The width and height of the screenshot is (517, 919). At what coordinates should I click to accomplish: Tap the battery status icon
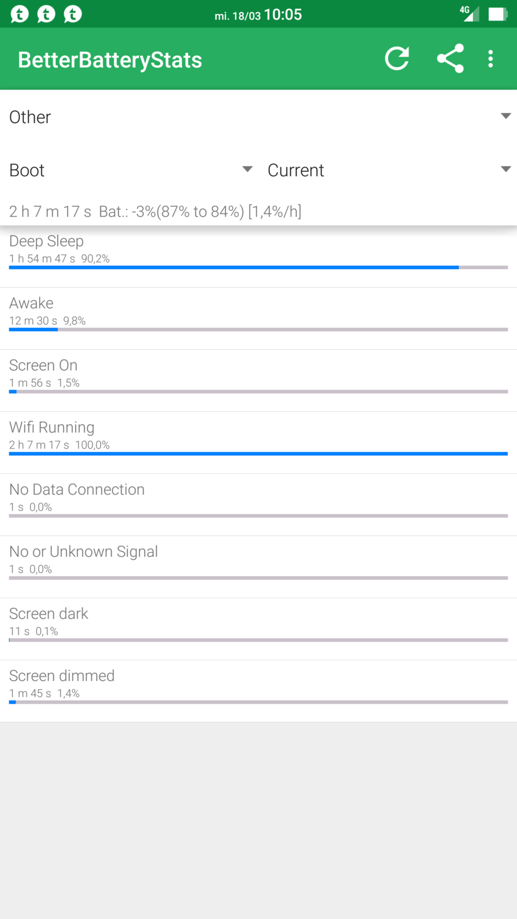click(497, 14)
